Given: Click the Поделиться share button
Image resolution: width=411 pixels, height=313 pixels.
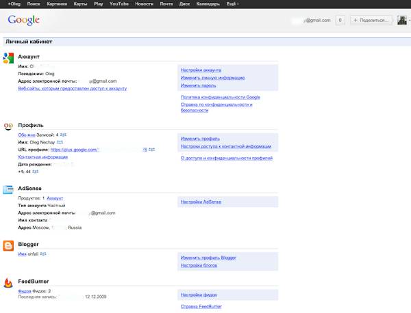Looking at the screenshot, I should pyautogui.click(x=371, y=20).
